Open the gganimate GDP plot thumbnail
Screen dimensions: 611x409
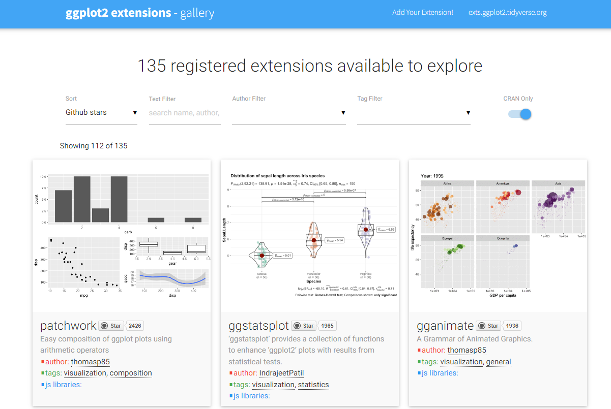[498, 236]
